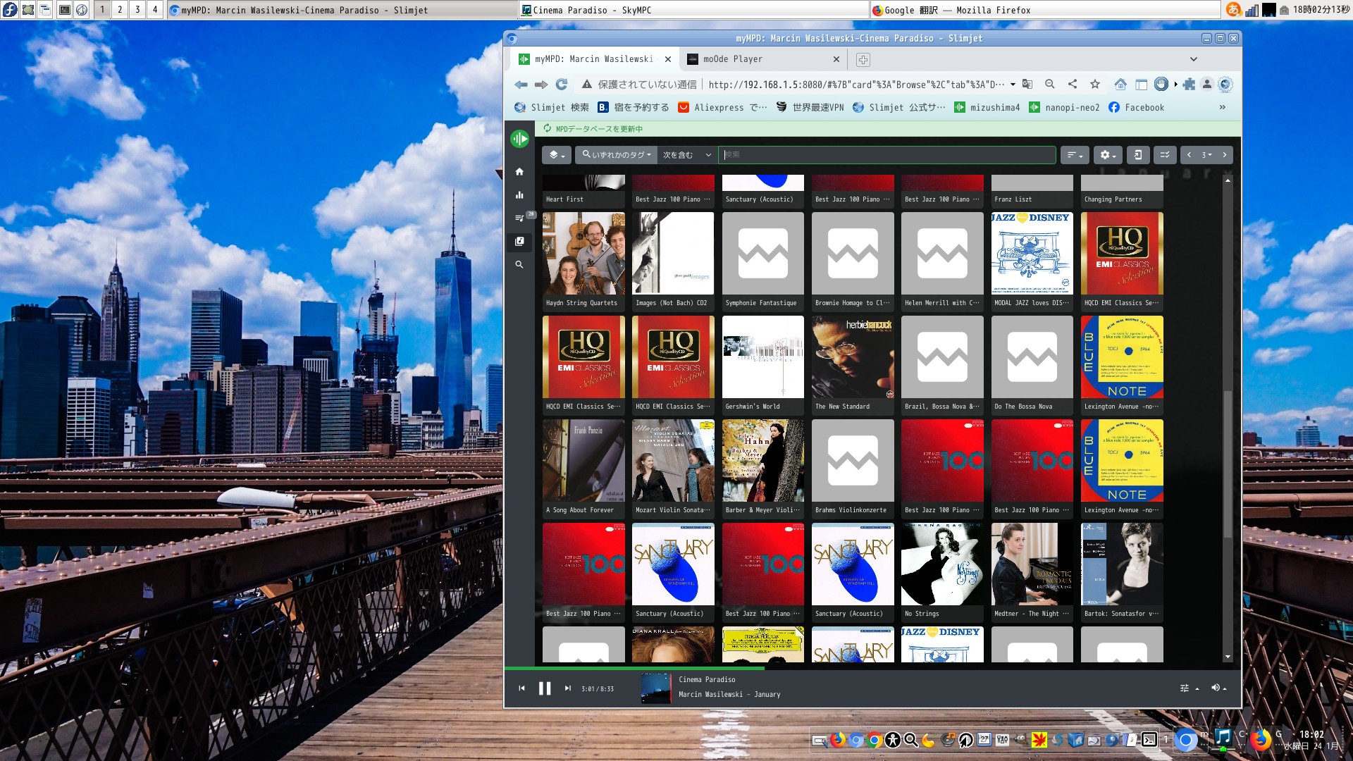
Task: Expand the tag filter dropdown
Action: (616, 155)
